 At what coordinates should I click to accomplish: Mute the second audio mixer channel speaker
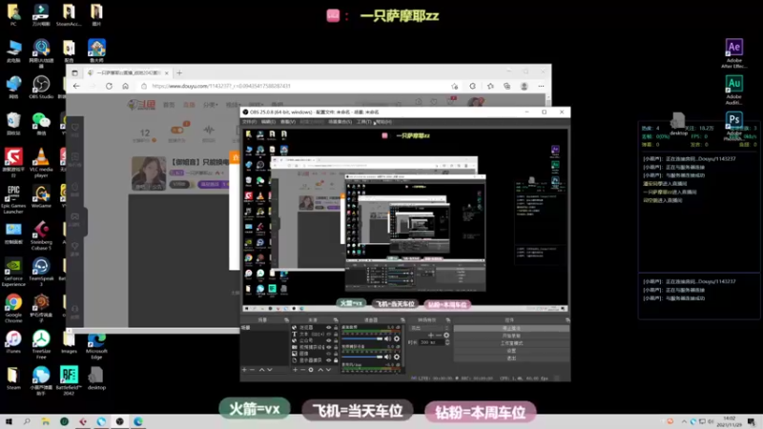388,357
